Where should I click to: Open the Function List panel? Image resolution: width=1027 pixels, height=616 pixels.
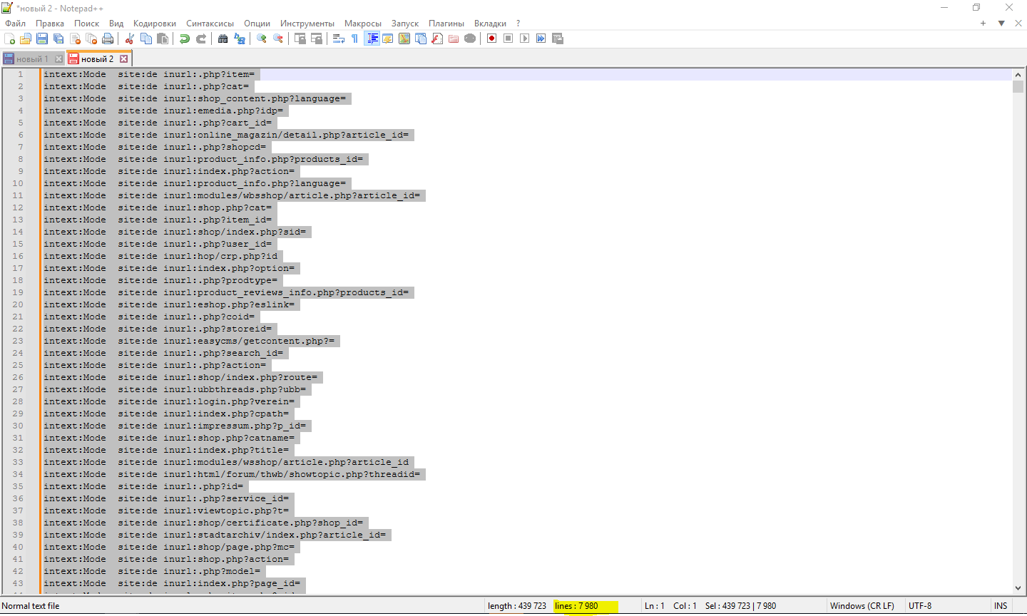coord(437,38)
